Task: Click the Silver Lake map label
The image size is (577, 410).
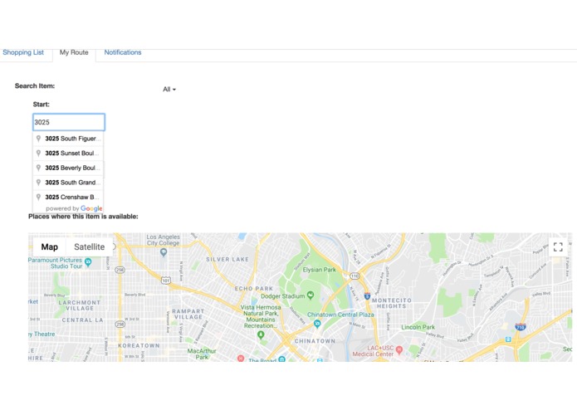Action: pyautogui.click(x=227, y=259)
